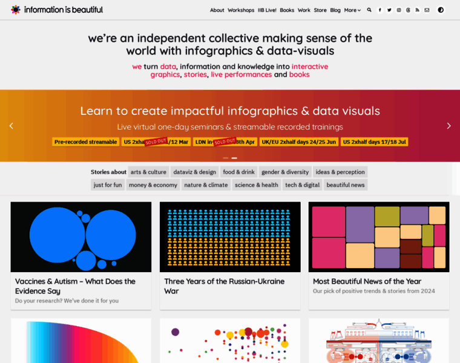Image resolution: width=460 pixels, height=363 pixels.
Task: Filter stories by gender & diversity
Action: [x=285, y=172]
